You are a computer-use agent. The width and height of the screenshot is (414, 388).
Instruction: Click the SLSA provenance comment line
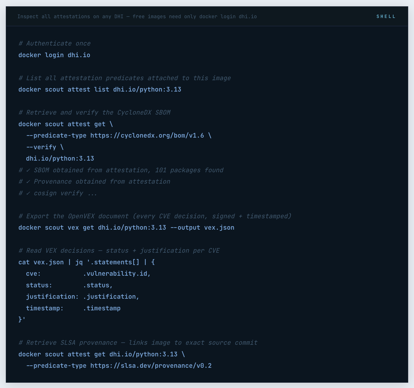[138, 342]
